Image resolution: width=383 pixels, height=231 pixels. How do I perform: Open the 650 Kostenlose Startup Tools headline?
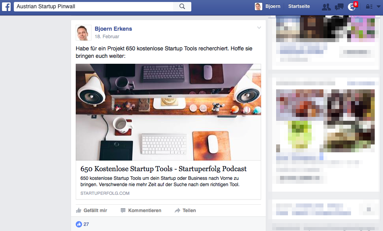[163, 168]
